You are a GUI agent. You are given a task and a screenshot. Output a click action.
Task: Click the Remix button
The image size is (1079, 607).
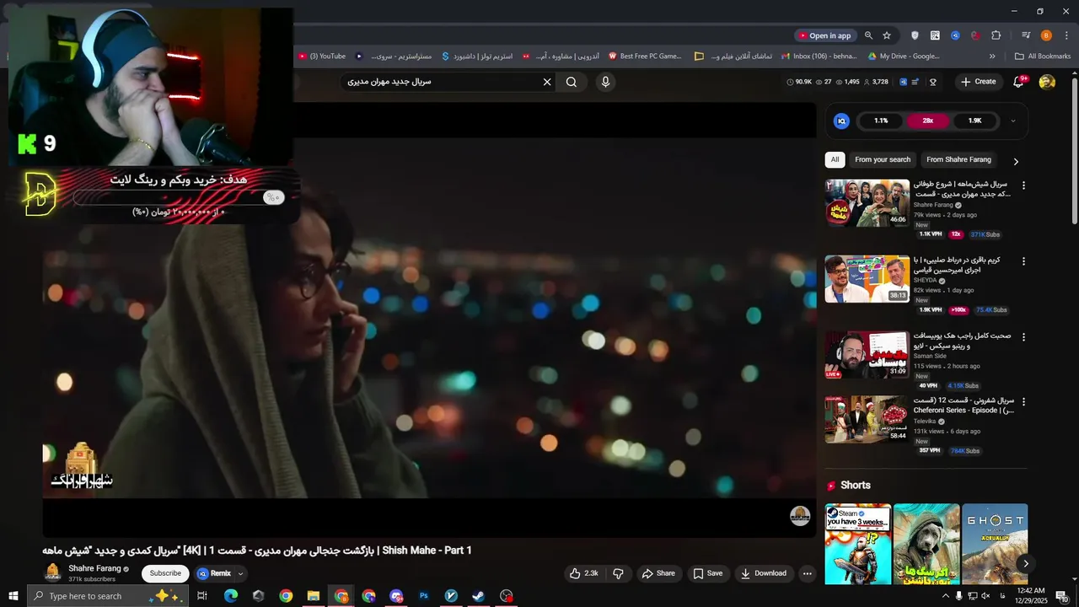[x=214, y=573]
